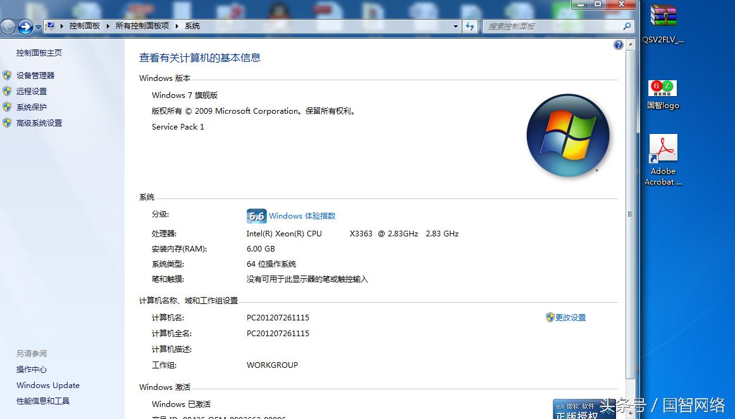The image size is (735, 419).
Task: Click Service Pack 1 text
Action: (178, 127)
